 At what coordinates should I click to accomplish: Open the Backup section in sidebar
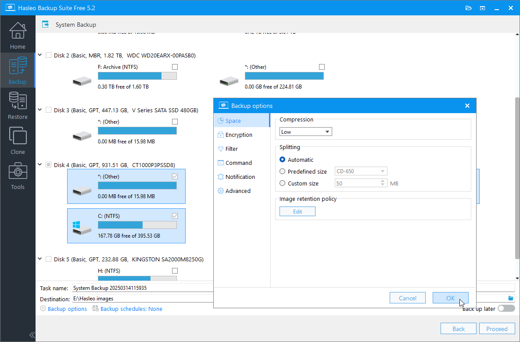coord(18,70)
